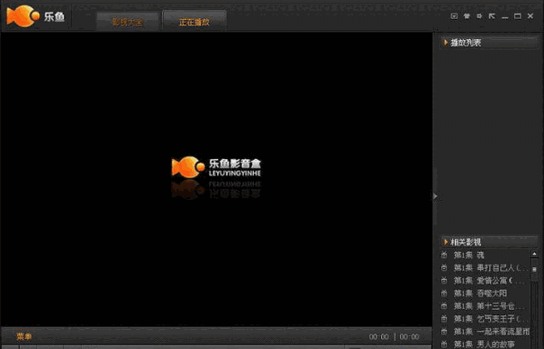Switch to mini mode using the arrow icon
The height and width of the screenshot is (349, 544).
coord(491,16)
